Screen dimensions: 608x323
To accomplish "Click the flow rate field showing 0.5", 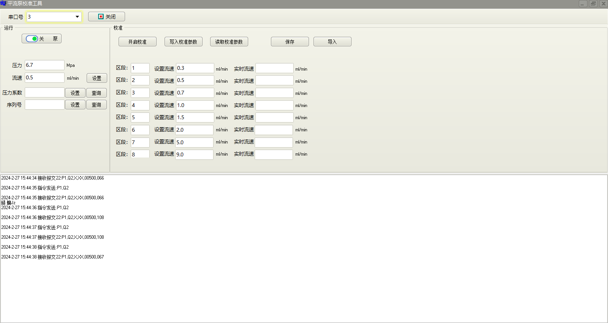I will click(44, 78).
